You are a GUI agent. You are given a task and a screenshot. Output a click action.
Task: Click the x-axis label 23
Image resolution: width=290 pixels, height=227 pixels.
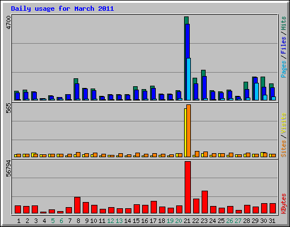pyautogui.click(x=204, y=221)
